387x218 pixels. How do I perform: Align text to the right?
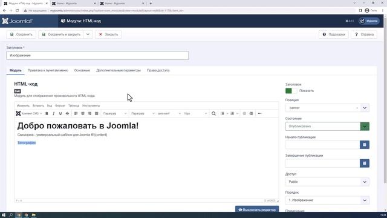89,113
